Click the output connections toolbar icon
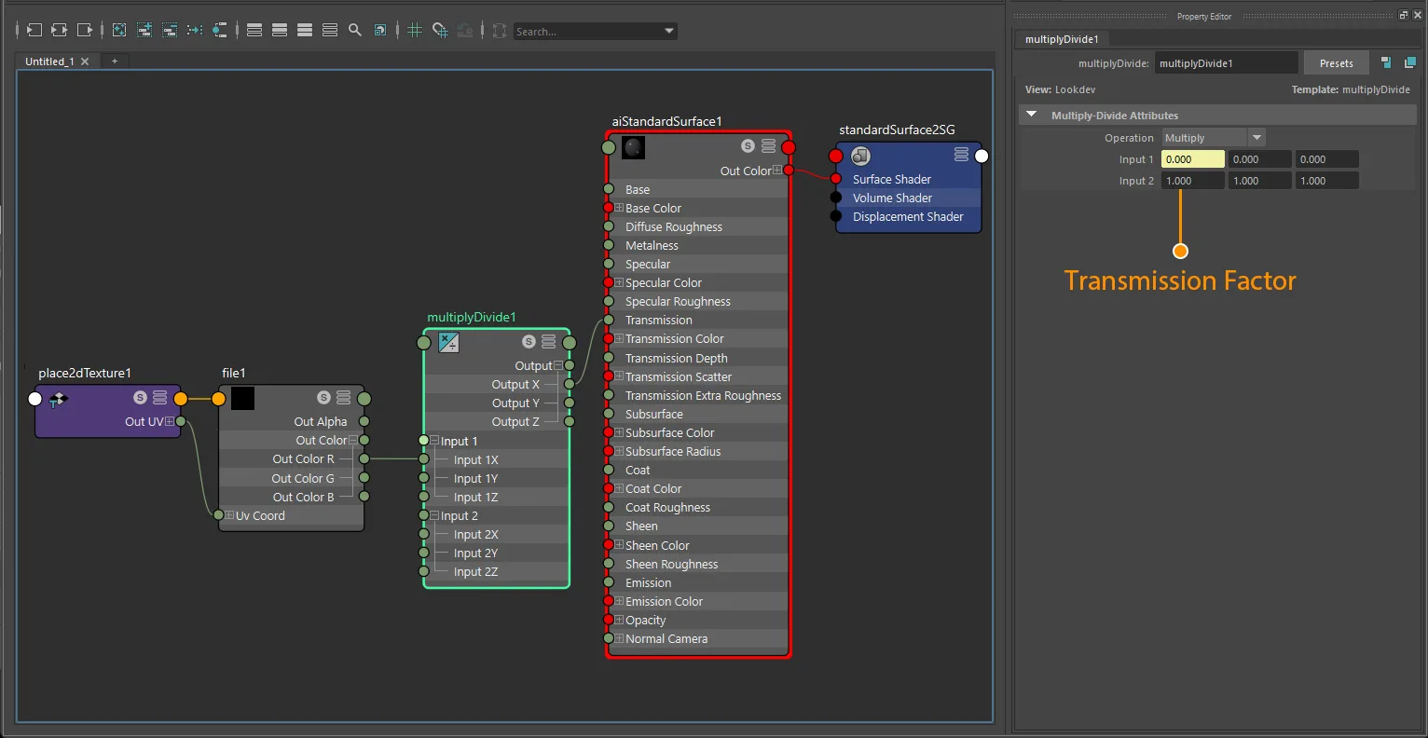Viewport: 1428px width, 738px height. coord(85,30)
